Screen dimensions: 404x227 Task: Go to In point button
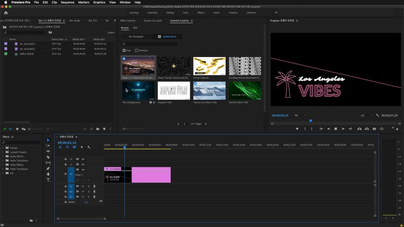[321, 129]
